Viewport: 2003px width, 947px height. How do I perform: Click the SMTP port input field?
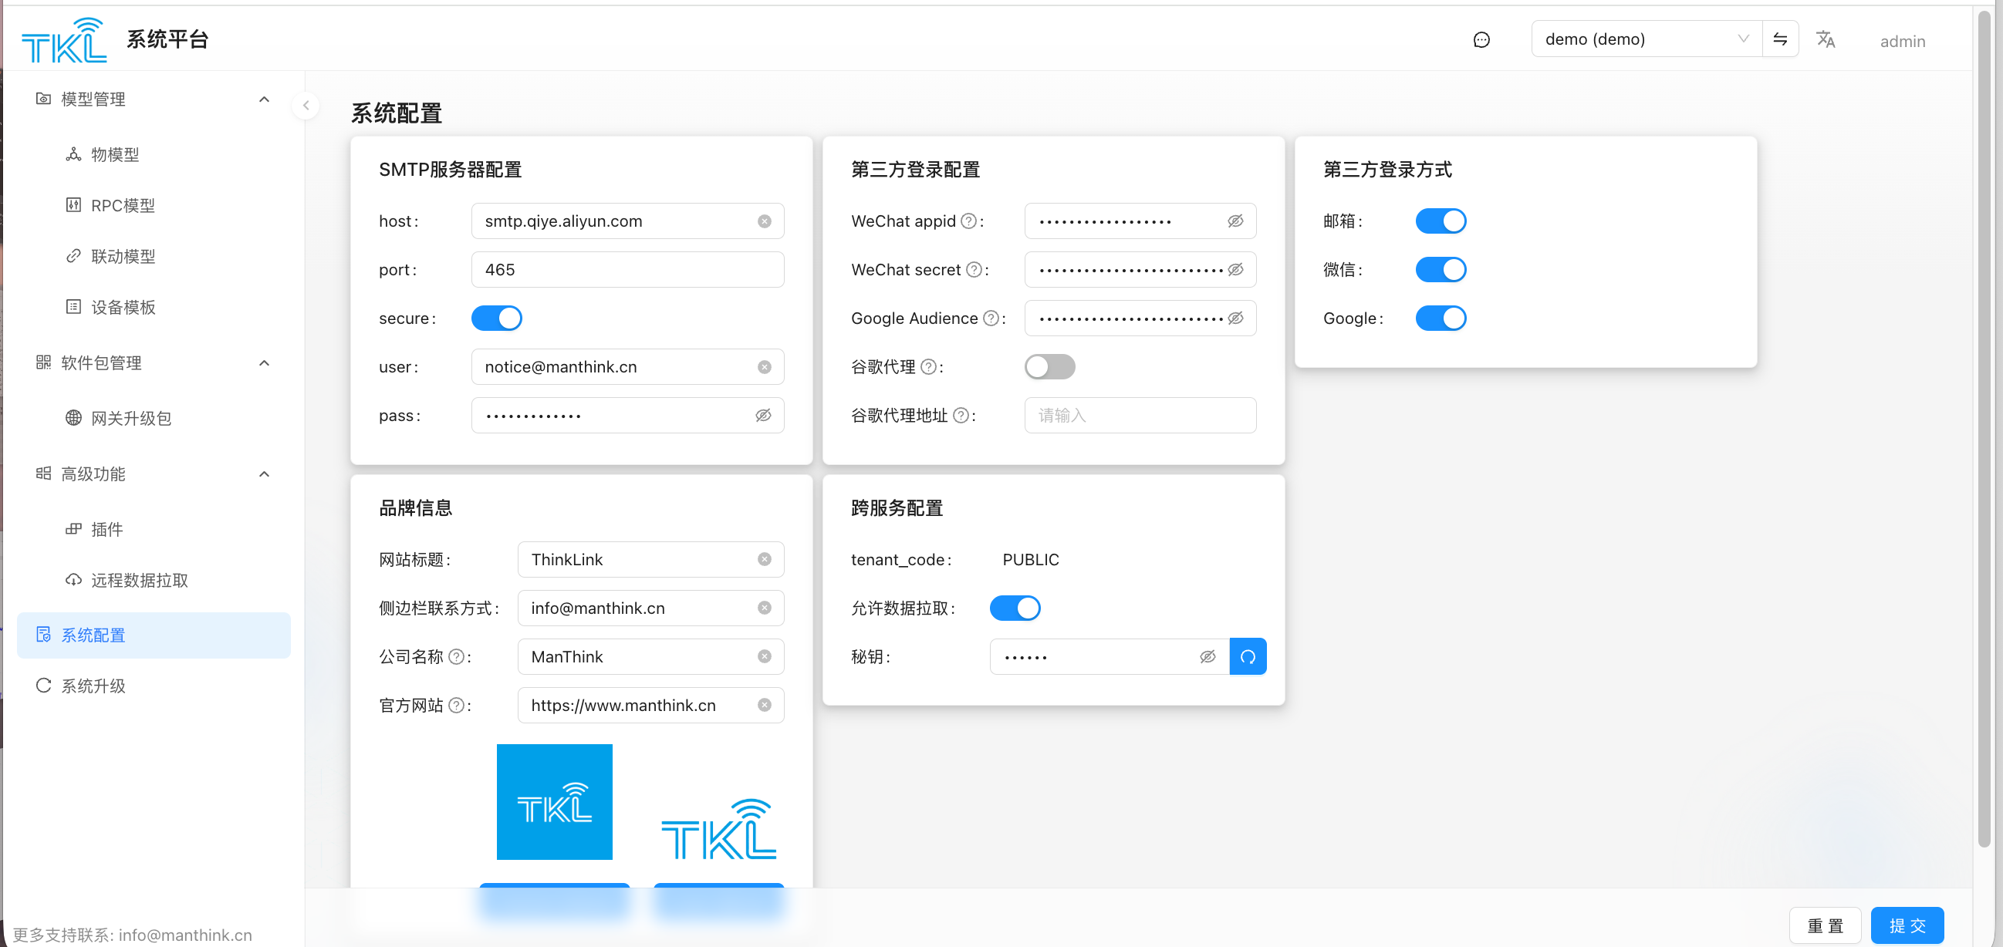(627, 270)
